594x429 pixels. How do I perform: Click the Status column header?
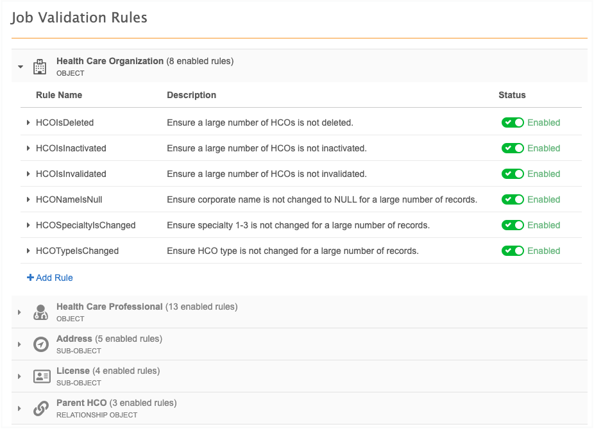[512, 95]
